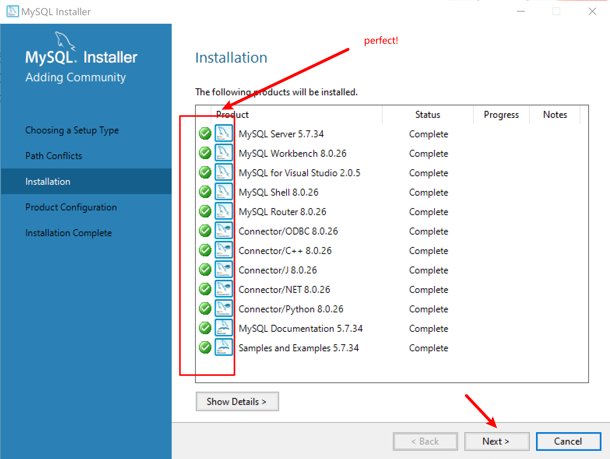610x459 pixels.
Task: Click the MySQL Documentation 5.7.34 product icon
Action: click(224, 328)
